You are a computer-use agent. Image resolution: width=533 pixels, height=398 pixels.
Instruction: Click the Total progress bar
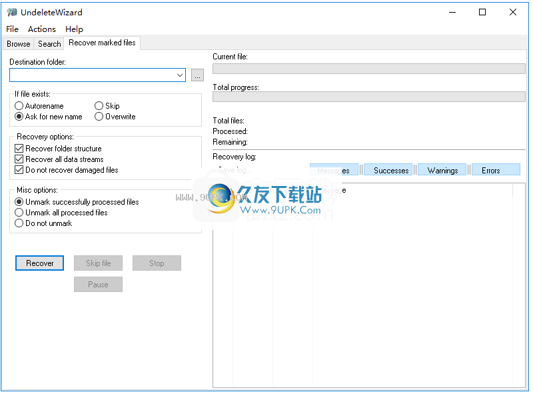pos(369,97)
